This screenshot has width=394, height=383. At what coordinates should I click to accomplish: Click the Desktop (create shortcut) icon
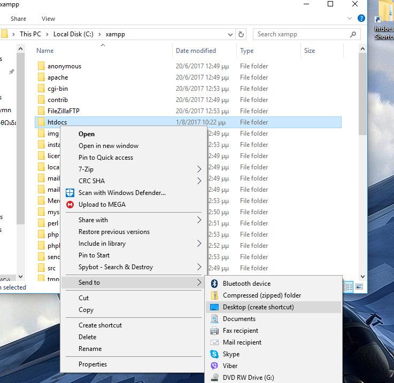(x=214, y=307)
